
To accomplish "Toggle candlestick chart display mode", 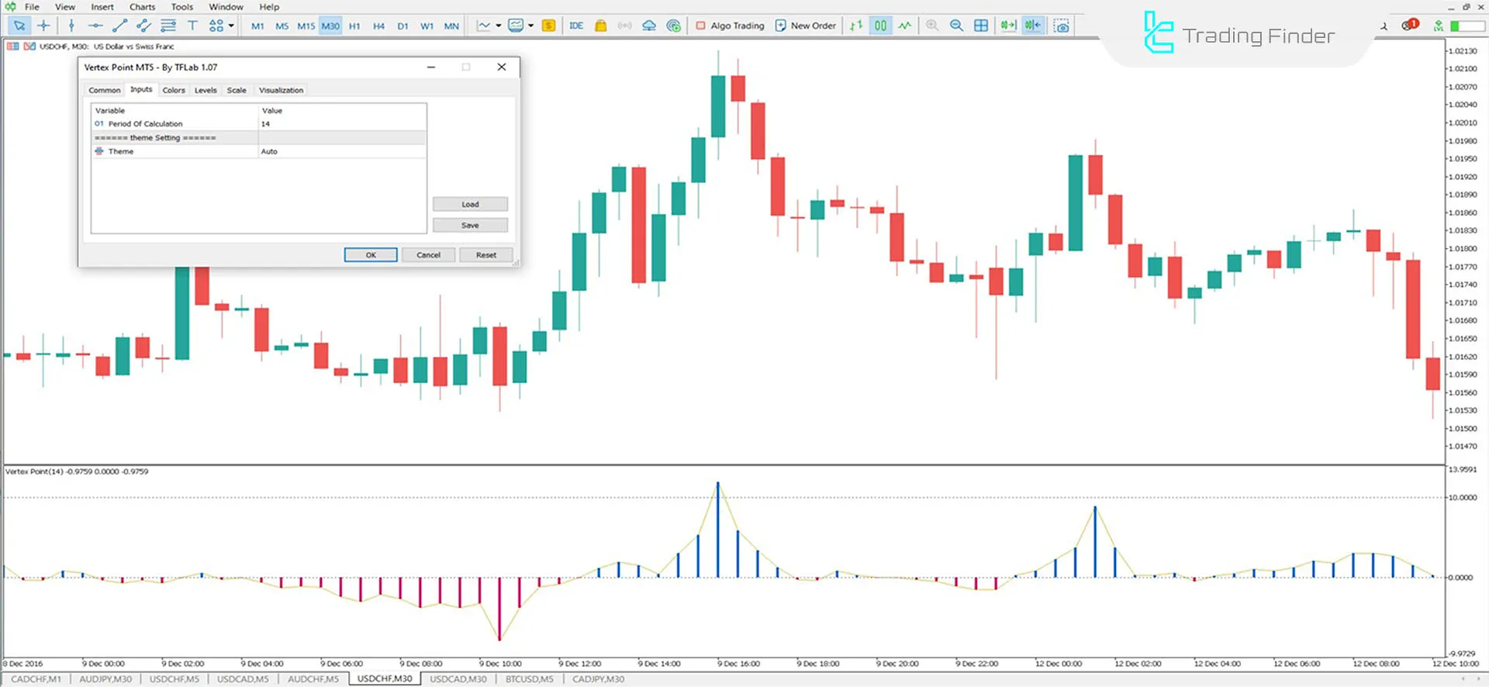I will tap(880, 26).
